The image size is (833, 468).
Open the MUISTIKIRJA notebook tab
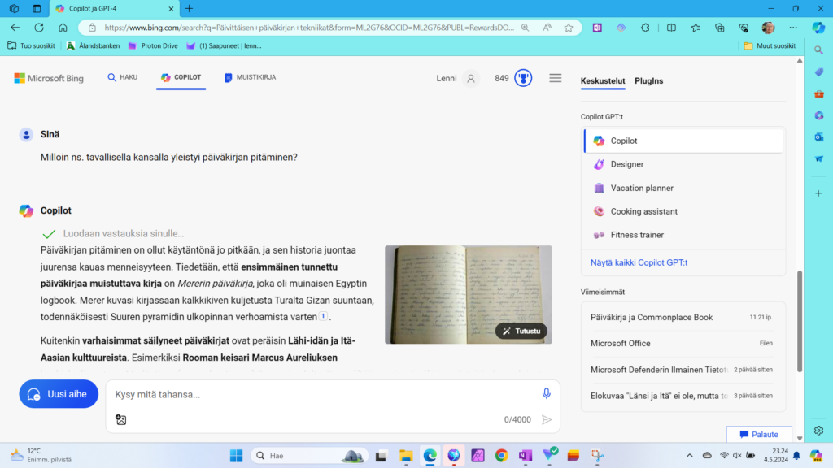(251, 77)
